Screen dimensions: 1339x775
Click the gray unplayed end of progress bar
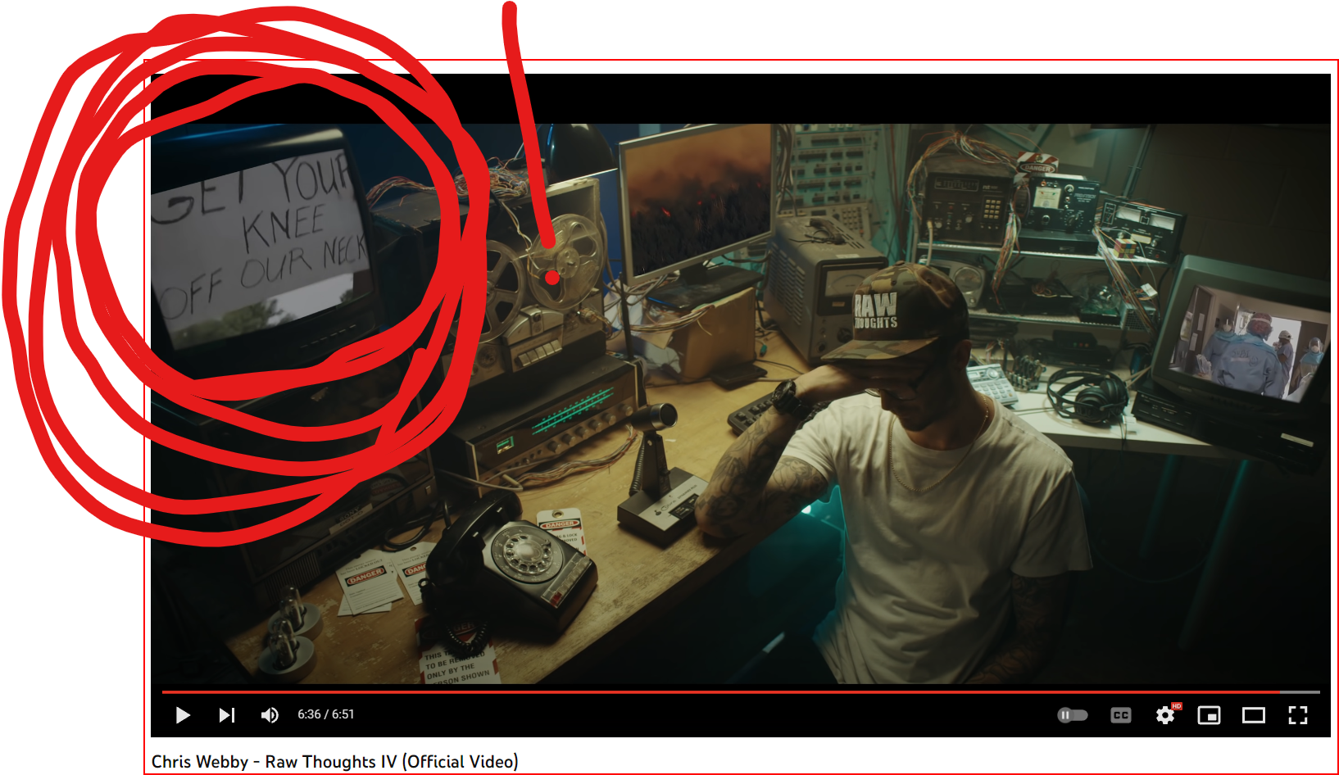tap(1300, 692)
